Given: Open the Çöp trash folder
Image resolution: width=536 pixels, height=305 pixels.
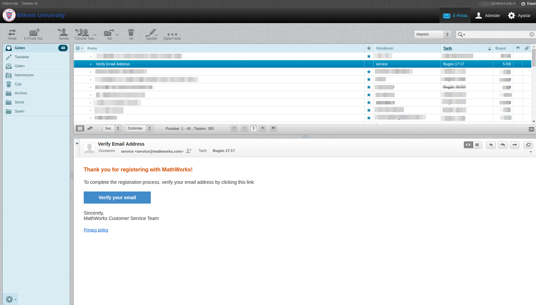Looking at the screenshot, I should [36, 84].
